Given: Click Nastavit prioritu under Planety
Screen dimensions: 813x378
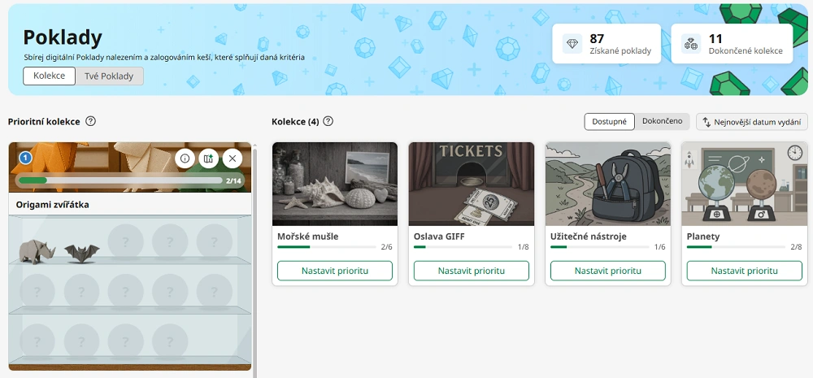Looking at the screenshot, I should click(x=745, y=271).
